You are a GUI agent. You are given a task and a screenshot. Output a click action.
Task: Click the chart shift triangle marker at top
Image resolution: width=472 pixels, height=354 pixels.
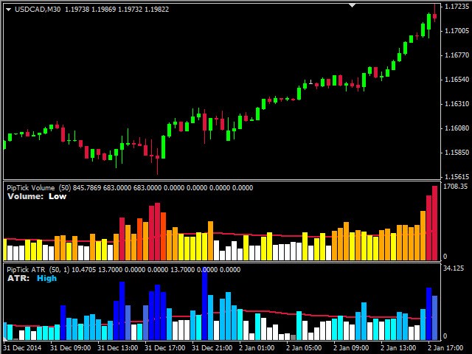coord(353,5)
